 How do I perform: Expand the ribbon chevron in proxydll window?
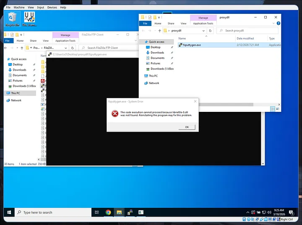pos(273,24)
